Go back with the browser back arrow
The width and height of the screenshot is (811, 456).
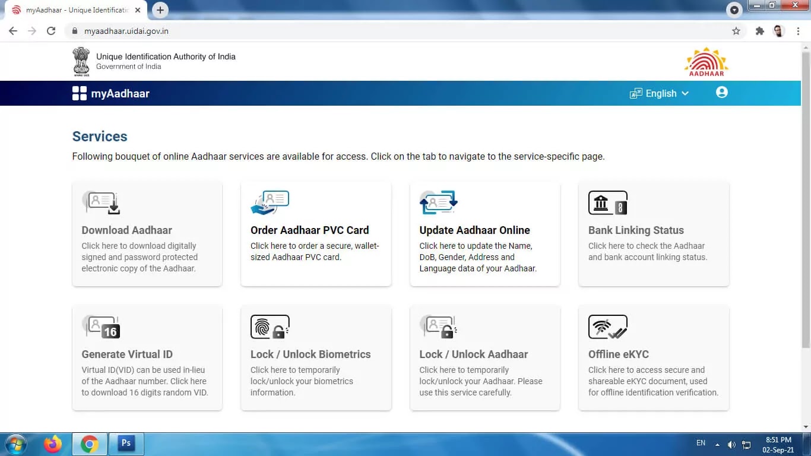click(x=13, y=31)
